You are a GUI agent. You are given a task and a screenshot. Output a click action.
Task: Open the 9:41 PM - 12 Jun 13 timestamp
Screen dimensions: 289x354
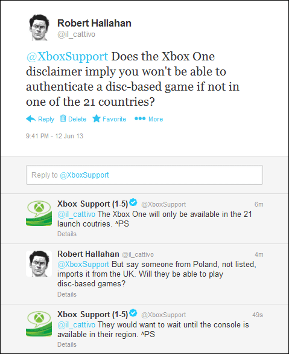tap(54, 136)
